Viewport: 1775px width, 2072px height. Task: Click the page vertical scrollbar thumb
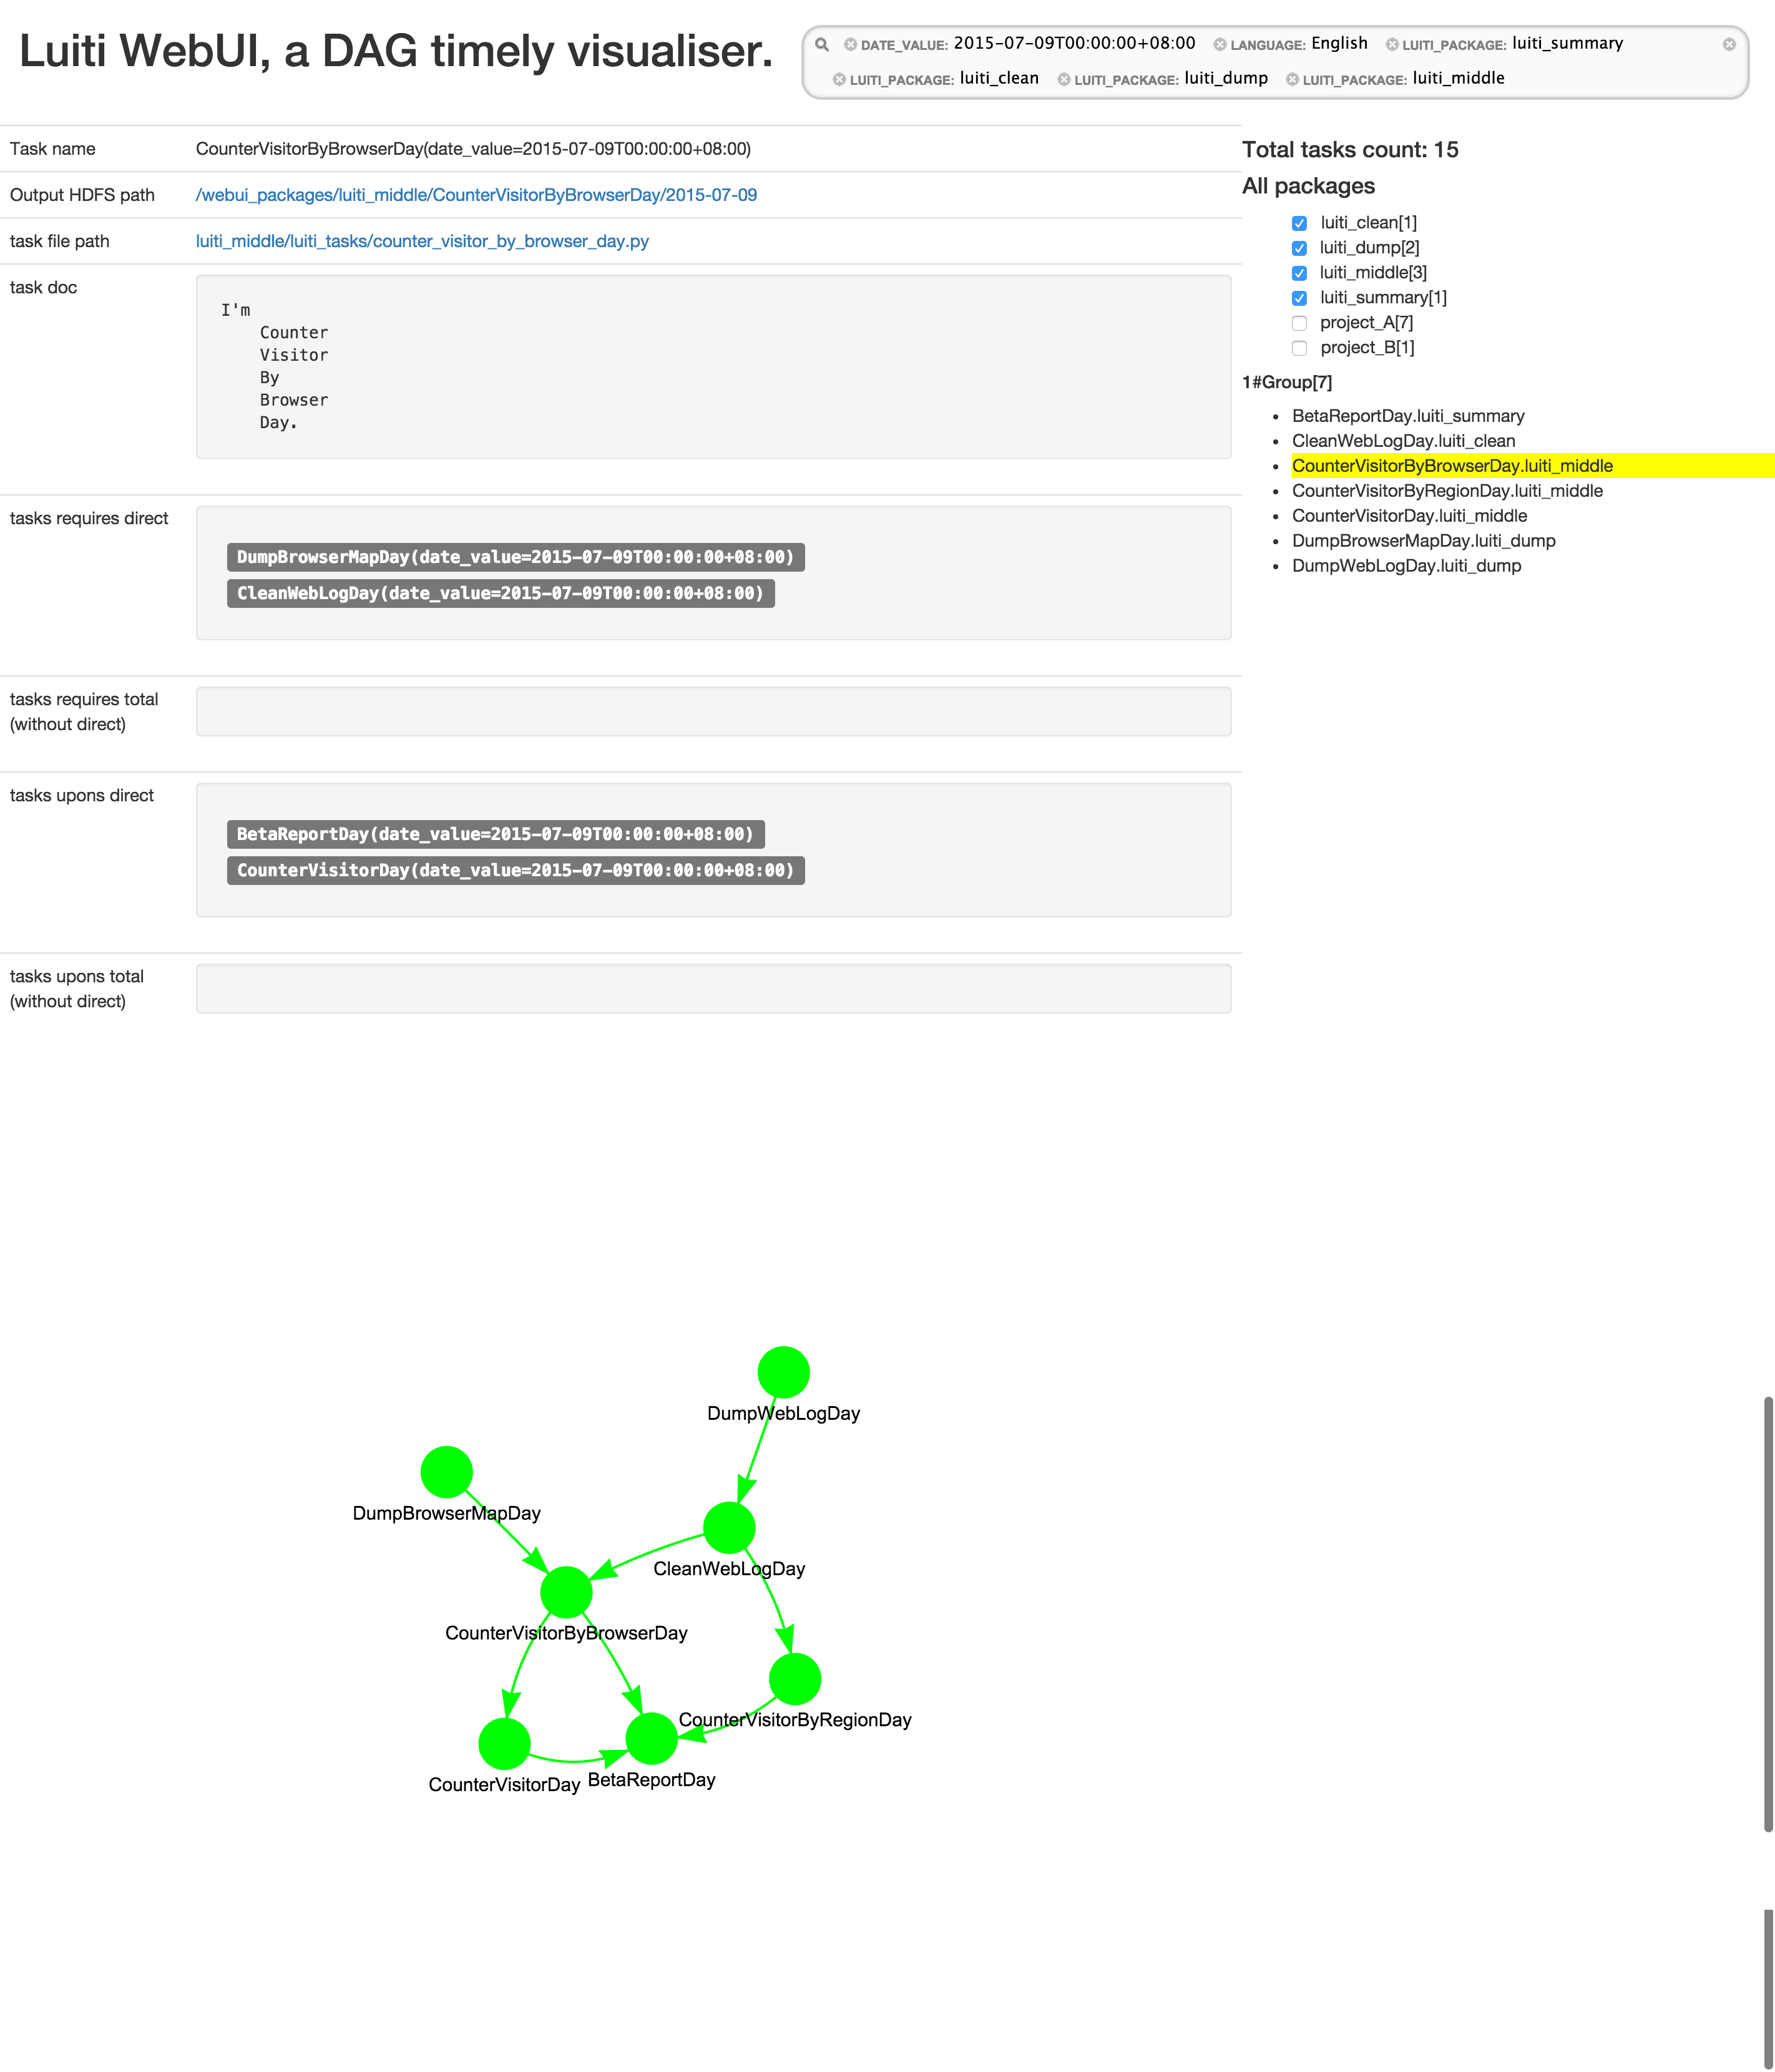(1768, 1614)
